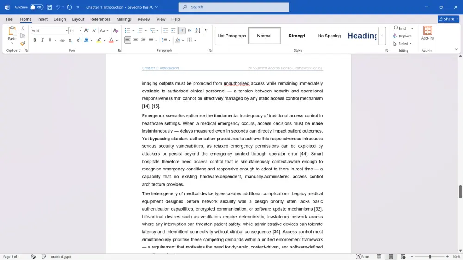This screenshot has height=260, width=463.
Task: Increase paragraph indent
Action: pyautogui.click(x=173, y=30)
